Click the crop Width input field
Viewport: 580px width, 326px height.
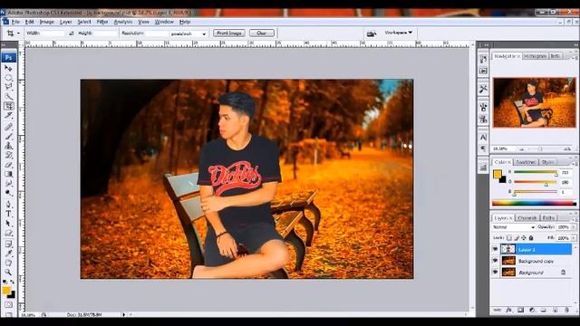pos(53,34)
